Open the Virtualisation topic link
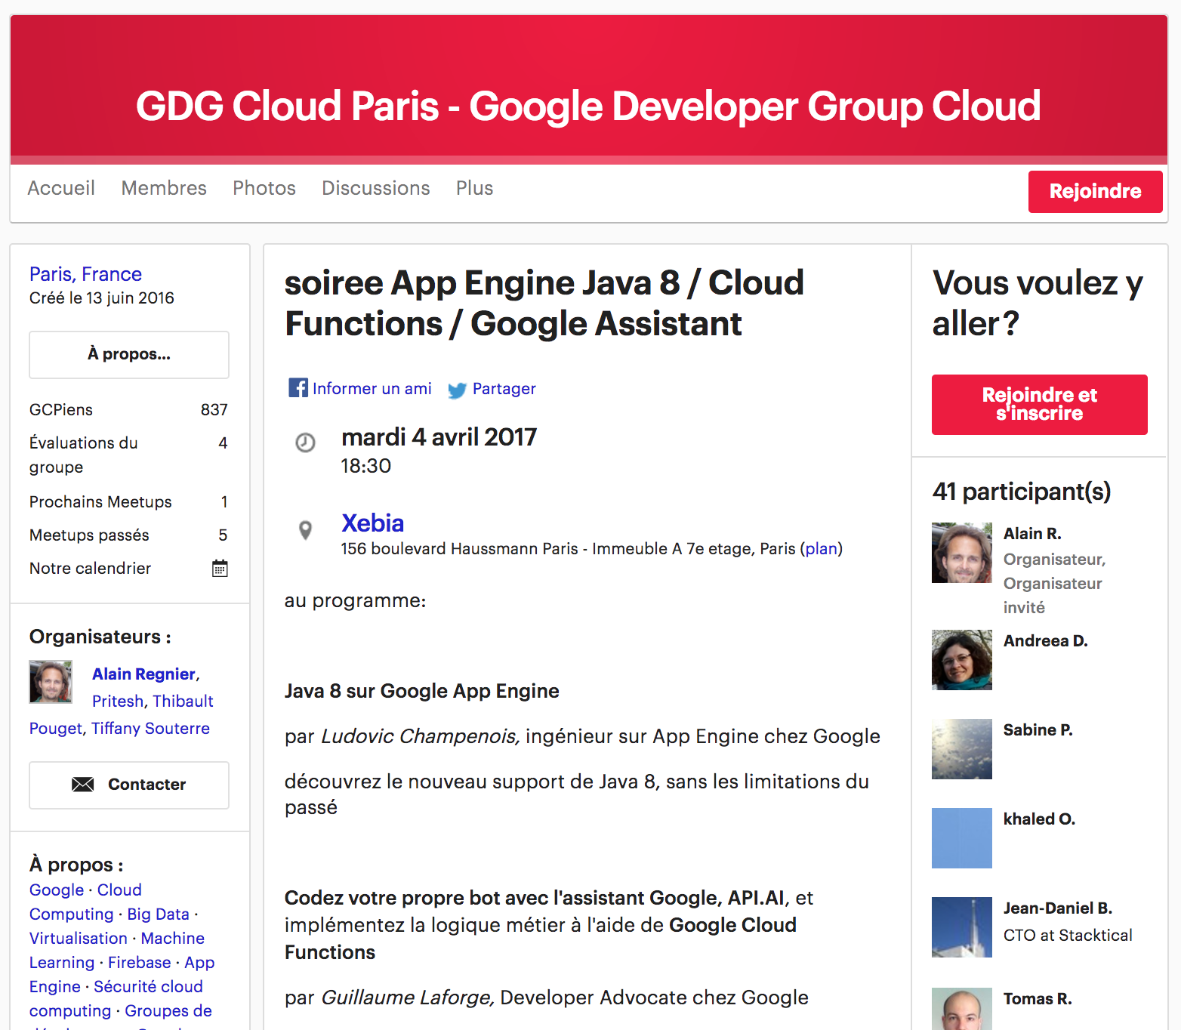Screen dimensions: 1181x1030 [79, 939]
